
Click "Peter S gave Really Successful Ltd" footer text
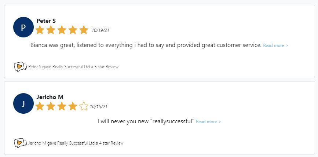pyautogui.click(x=73, y=67)
